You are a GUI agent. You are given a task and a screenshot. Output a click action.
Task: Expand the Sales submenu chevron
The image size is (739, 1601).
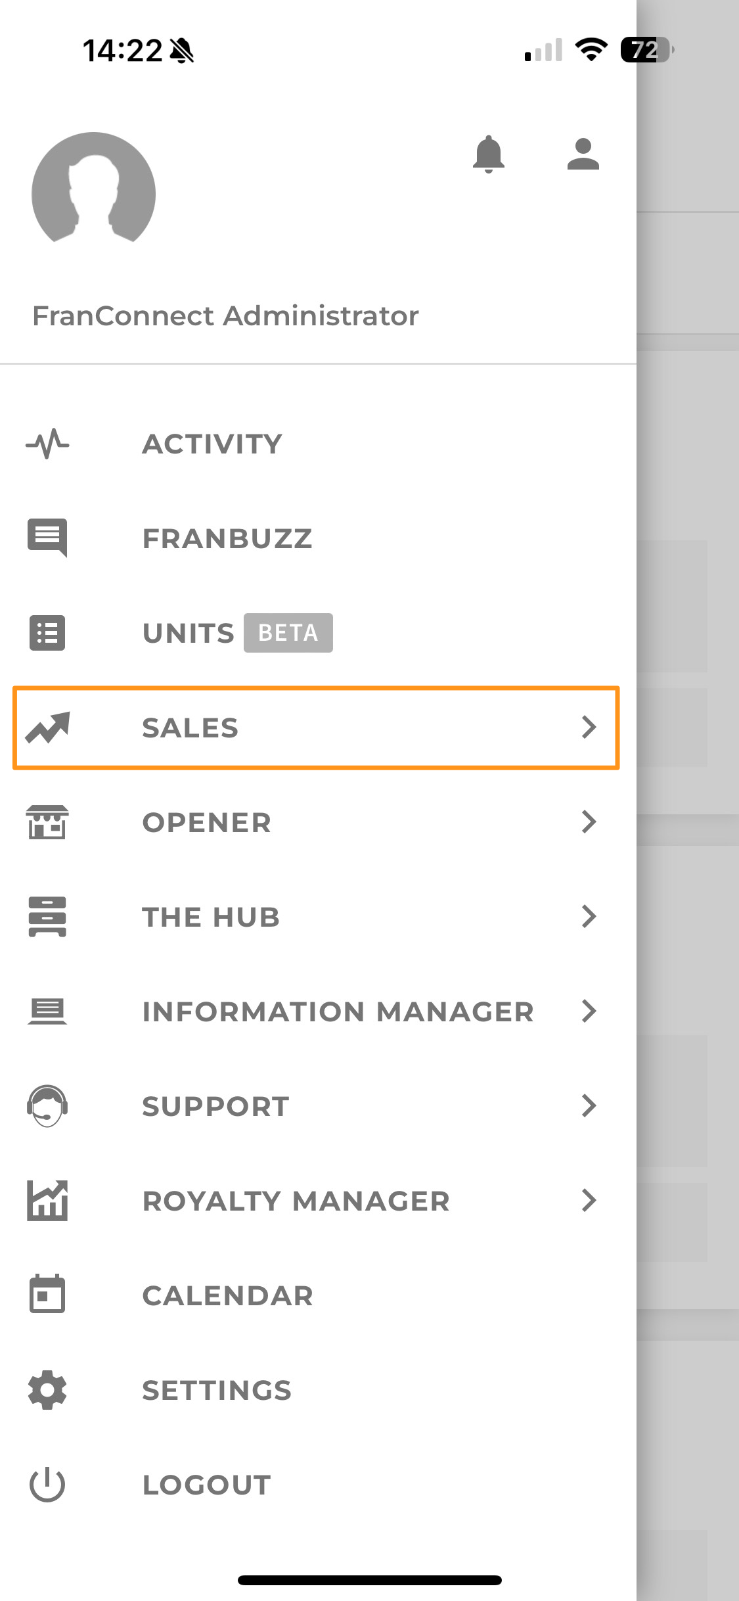pos(589,728)
